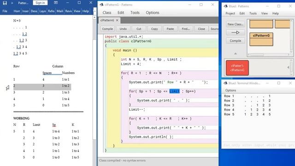Open the Home tab in Word
The image size is (295, 166).
[x=17, y=11]
